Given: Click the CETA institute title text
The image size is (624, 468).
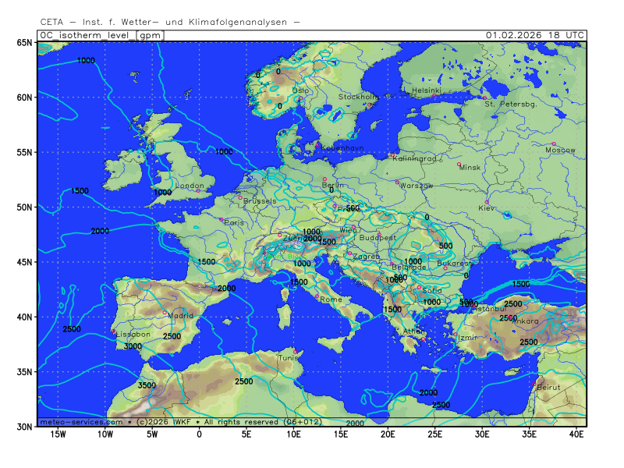Looking at the screenshot, I should click(170, 23).
